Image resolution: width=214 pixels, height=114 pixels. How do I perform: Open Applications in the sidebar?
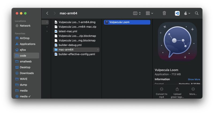click(x=26, y=44)
